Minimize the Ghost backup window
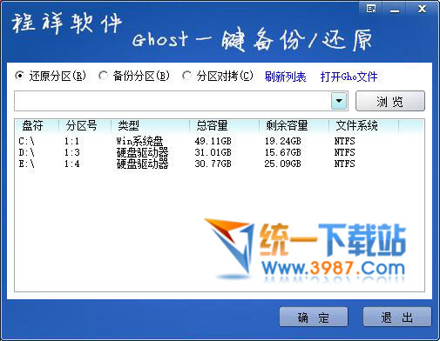This screenshot has width=440, height=341. [x=394, y=9]
